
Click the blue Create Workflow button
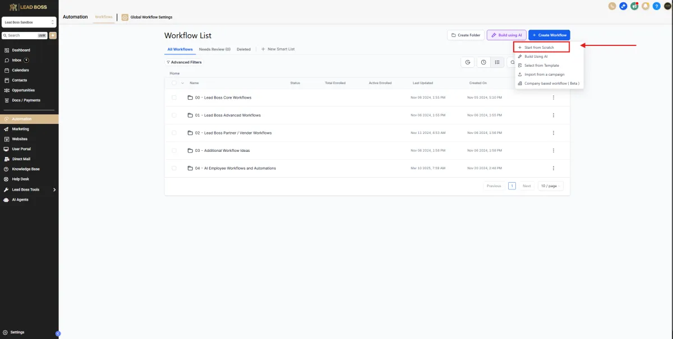point(549,35)
